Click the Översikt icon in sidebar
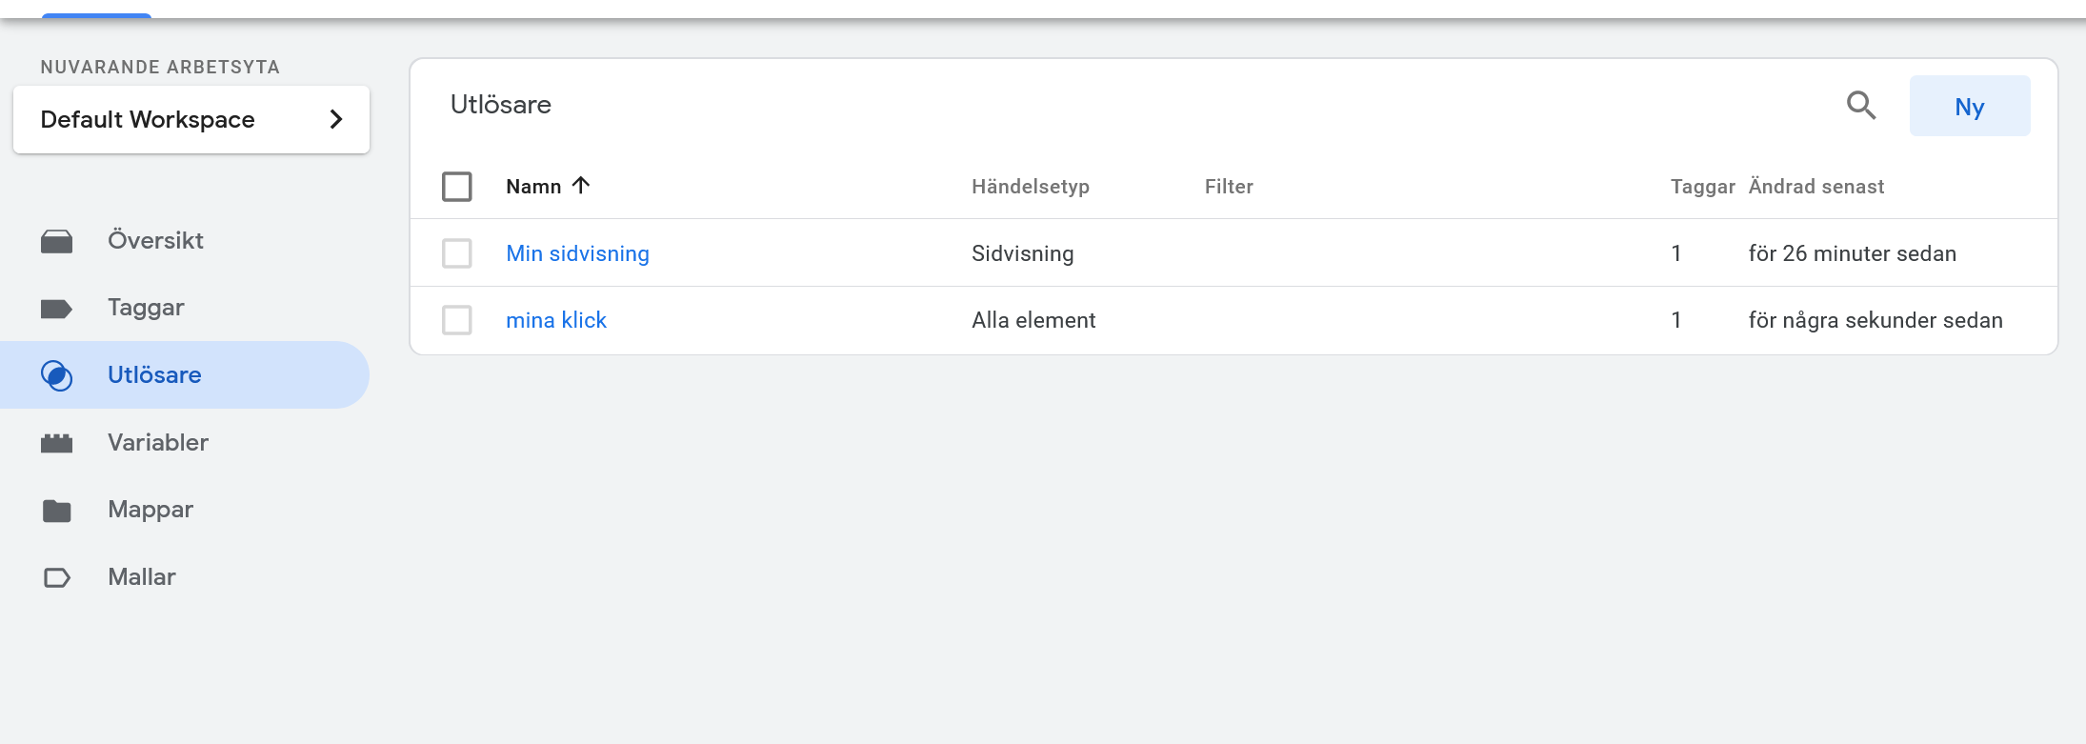The image size is (2086, 744). click(57, 242)
